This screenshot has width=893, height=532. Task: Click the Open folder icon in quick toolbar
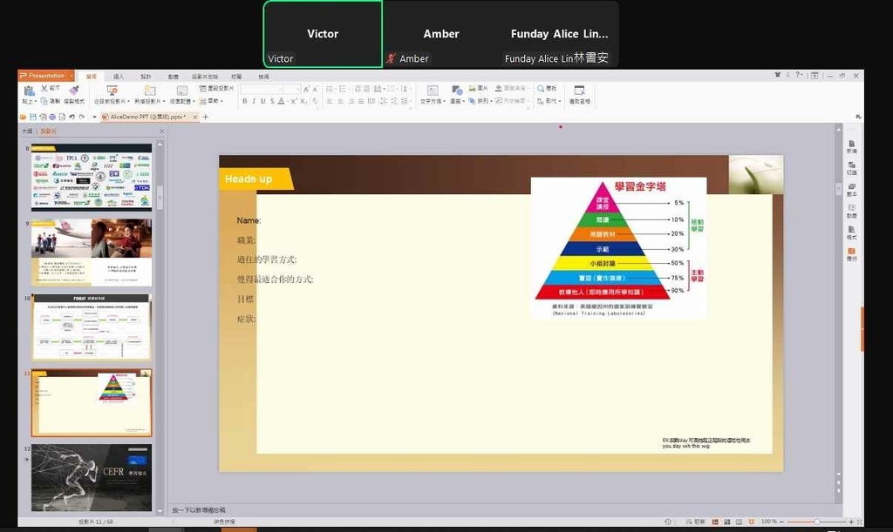(x=23, y=117)
